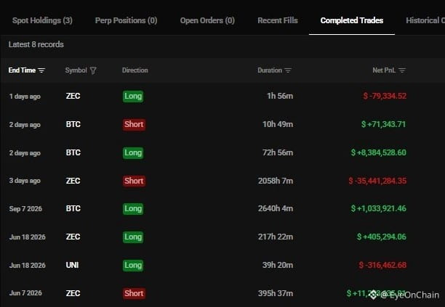Switch to Spot Holdings (3) tab
Image resolution: width=445 pixels, height=307 pixels.
[42, 20]
